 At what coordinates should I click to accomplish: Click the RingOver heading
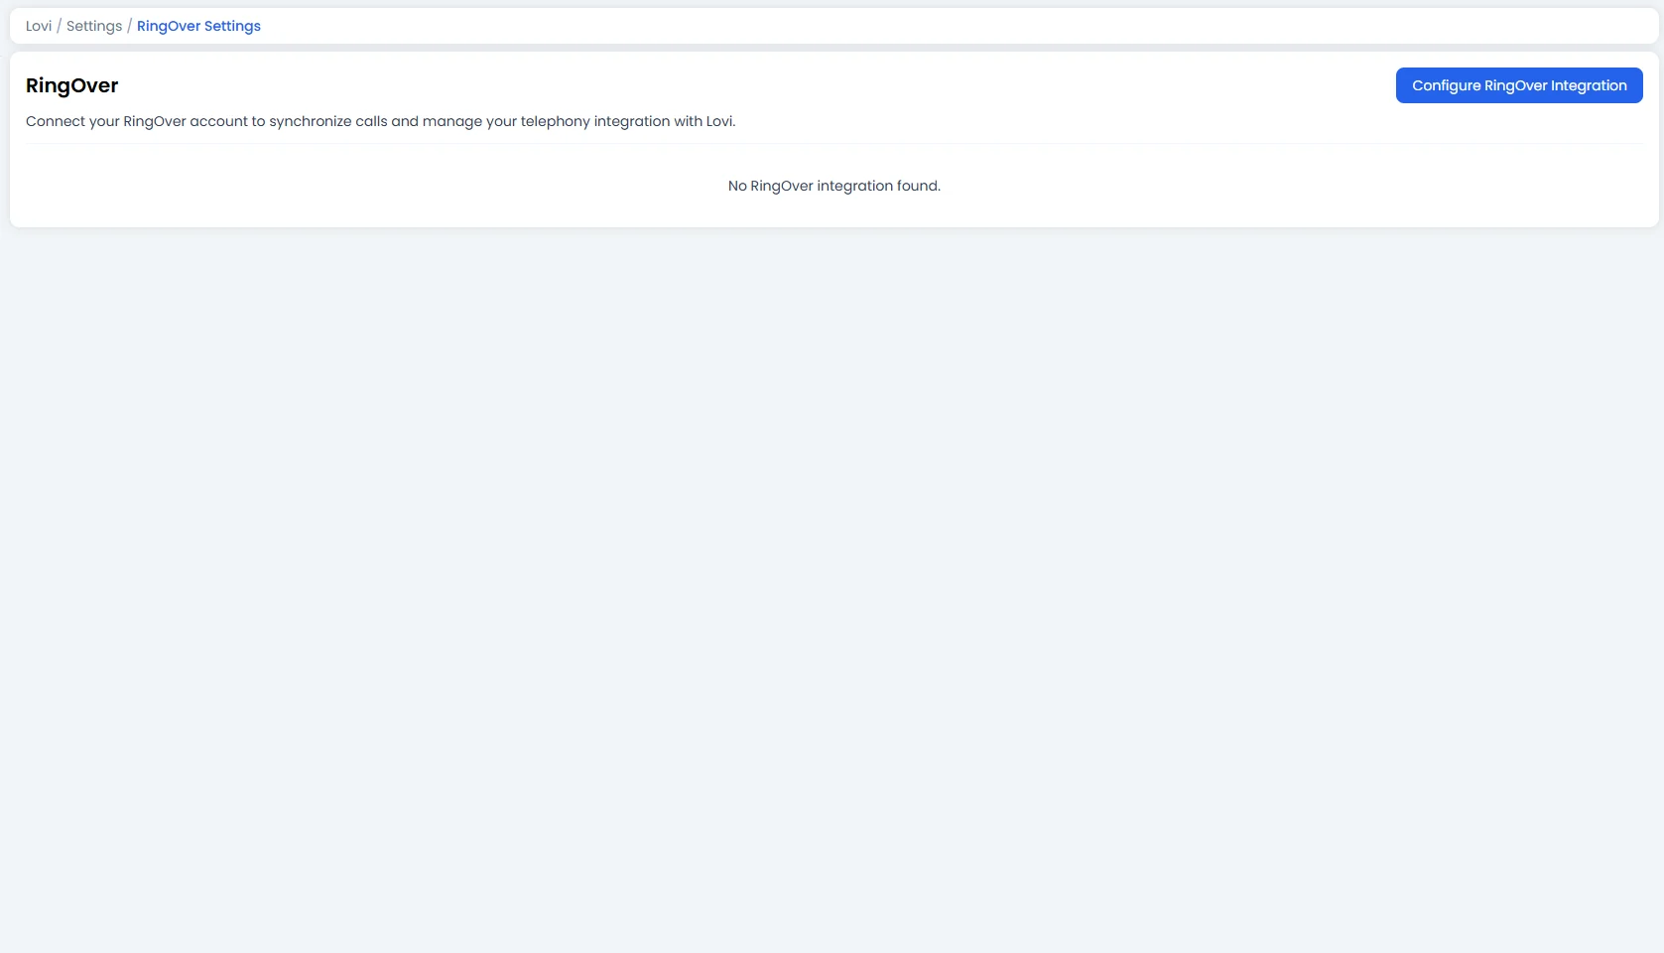[x=71, y=85]
